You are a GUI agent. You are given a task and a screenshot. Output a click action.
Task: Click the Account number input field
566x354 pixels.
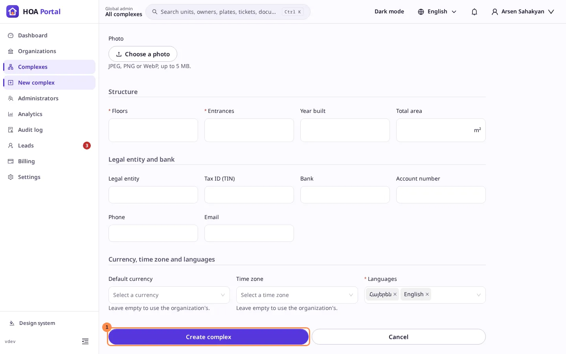[x=441, y=195]
